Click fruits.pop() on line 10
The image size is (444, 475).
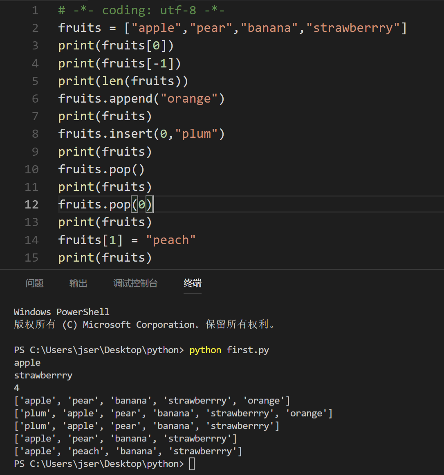[101, 169]
